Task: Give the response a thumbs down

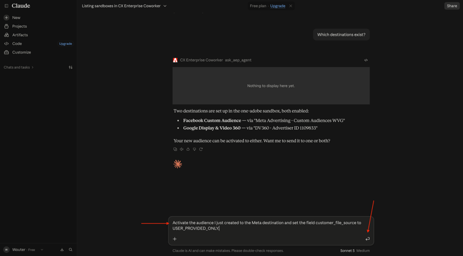Action: pyautogui.click(x=194, y=149)
